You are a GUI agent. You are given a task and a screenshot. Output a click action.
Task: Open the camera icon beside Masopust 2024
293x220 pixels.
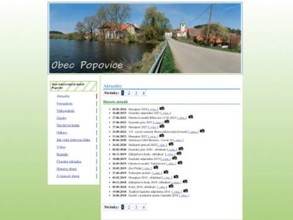click(x=162, y=109)
